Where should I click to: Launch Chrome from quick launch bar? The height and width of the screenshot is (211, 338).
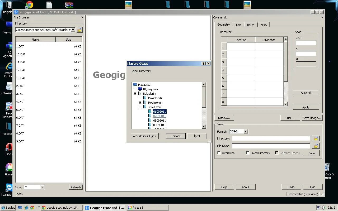[32, 208]
